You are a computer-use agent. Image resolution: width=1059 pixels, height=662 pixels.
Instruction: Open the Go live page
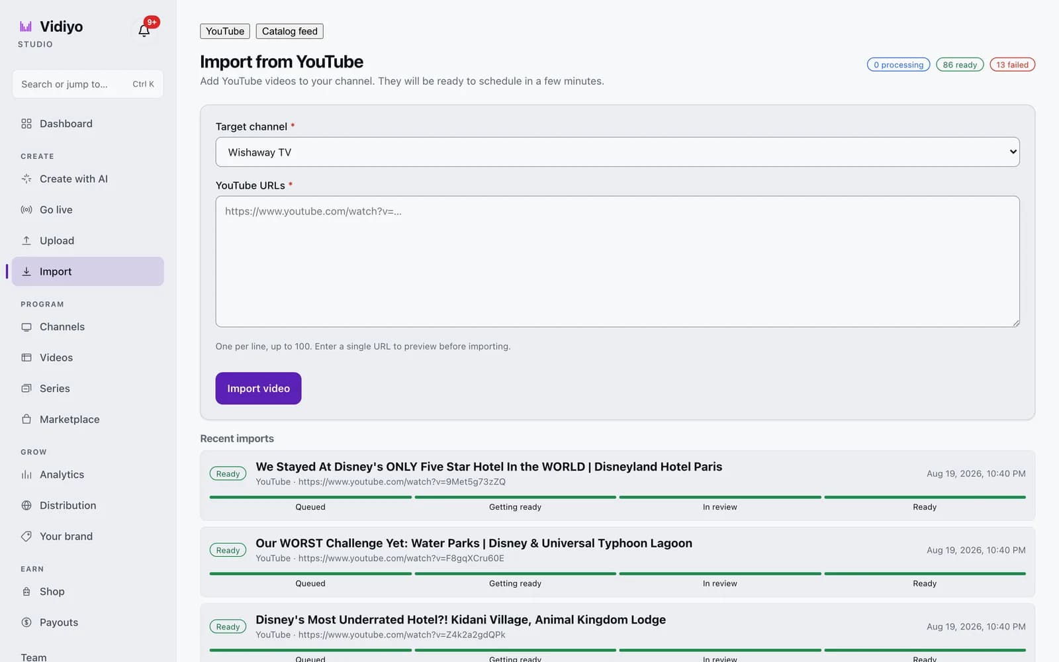click(88, 210)
